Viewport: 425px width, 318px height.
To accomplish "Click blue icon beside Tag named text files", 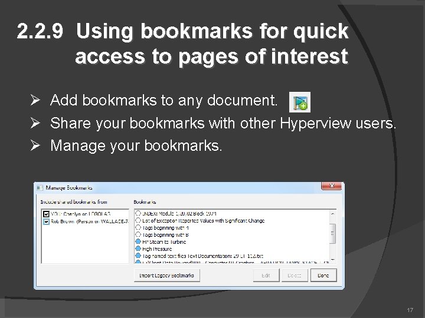I will (x=138, y=256).
